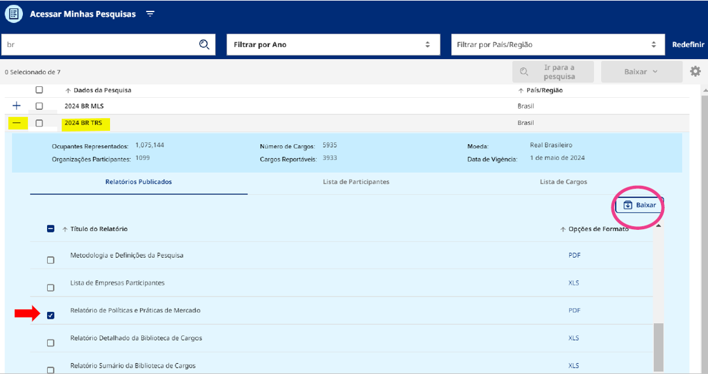708x374 pixels.
Task: Click the report list icon beside the title
Action: tap(13, 14)
